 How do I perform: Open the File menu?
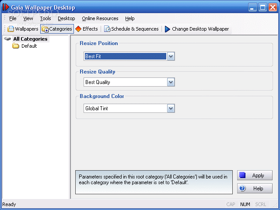(x=13, y=18)
